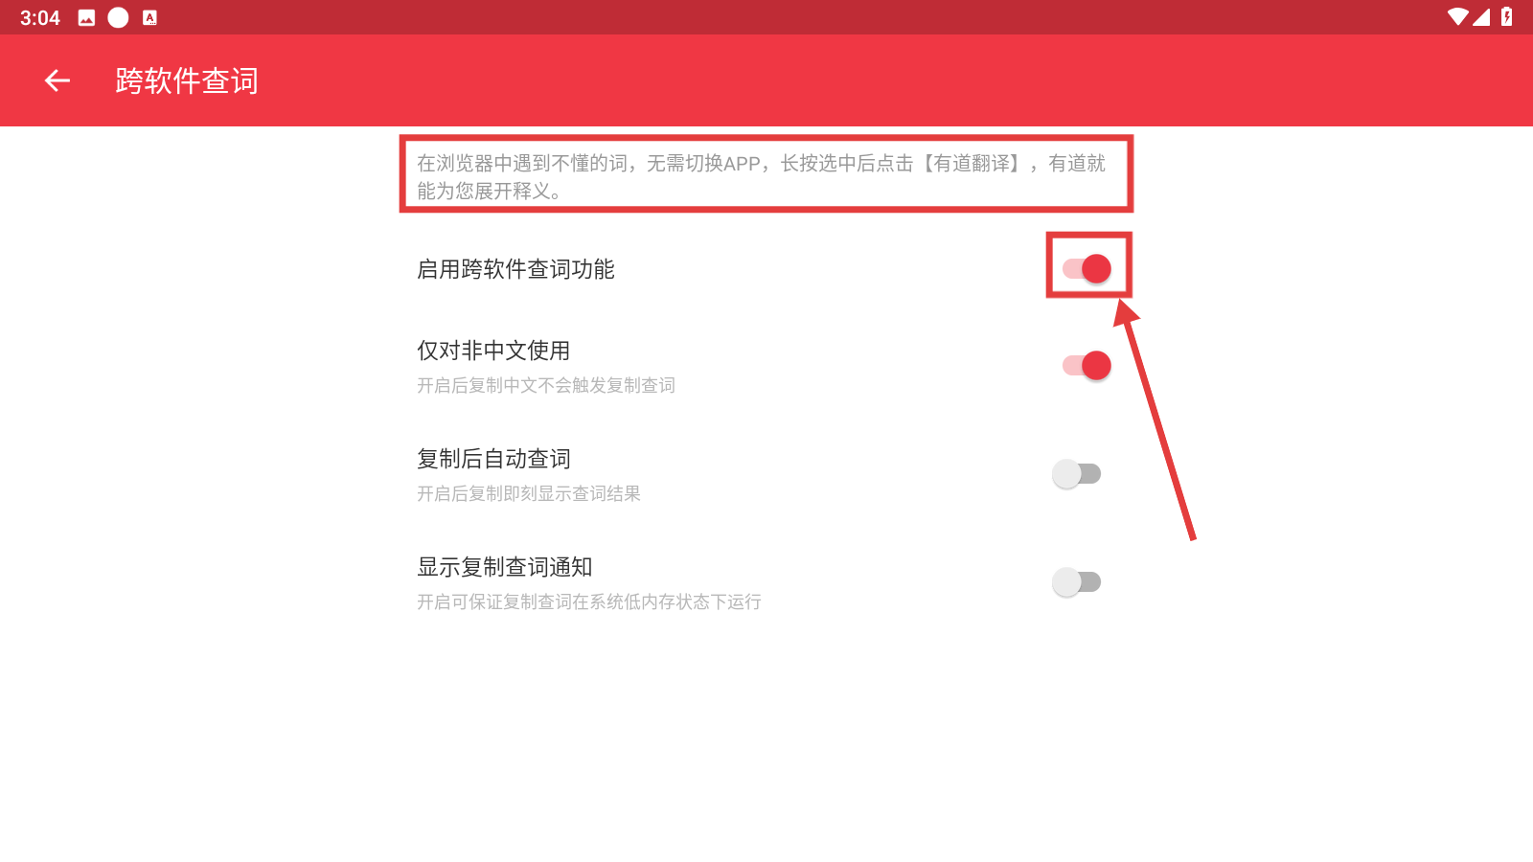
Task: Disable the 启用跨软件查词功能 switch
Action: click(x=1087, y=269)
